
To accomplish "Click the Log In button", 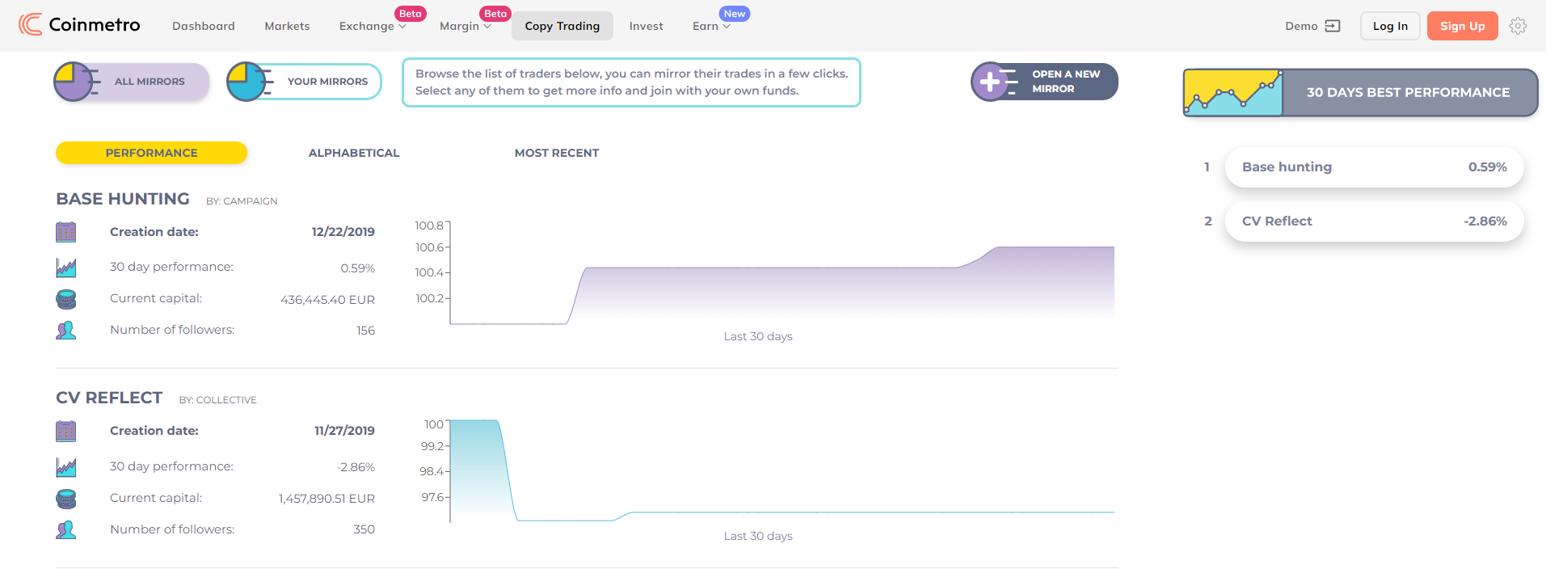I will click(1390, 26).
